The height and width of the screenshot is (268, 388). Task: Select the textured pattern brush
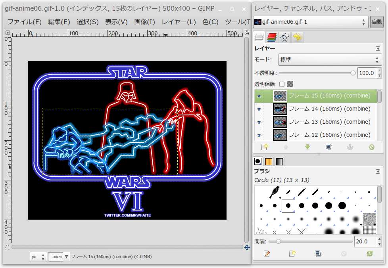click(369, 219)
